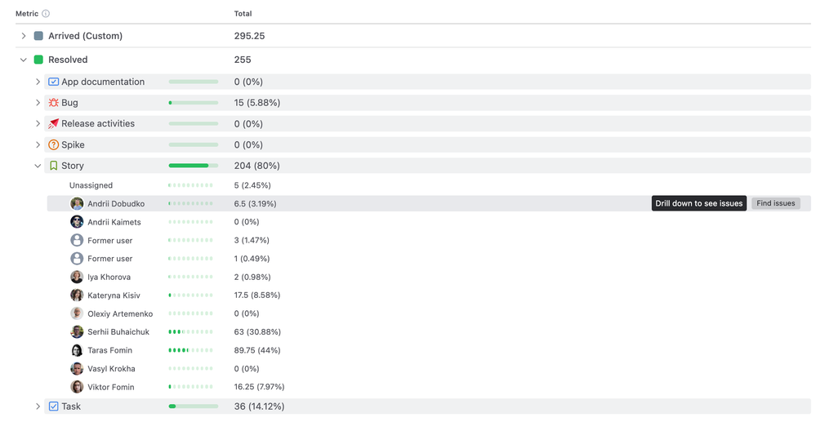Click the Arrived total value 295.25
816x422 pixels.
point(249,36)
